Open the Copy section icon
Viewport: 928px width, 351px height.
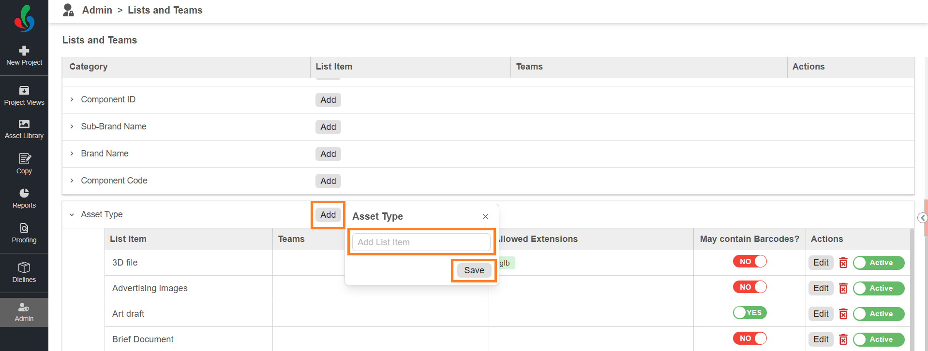point(24,158)
